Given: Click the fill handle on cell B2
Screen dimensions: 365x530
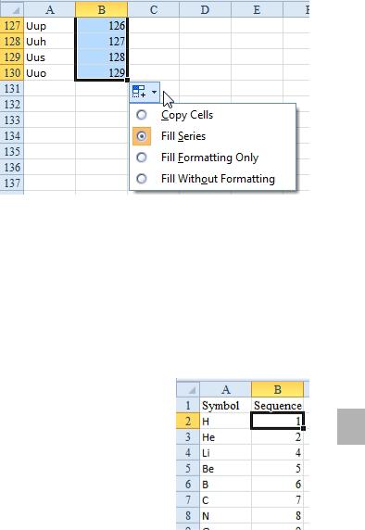Looking at the screenshot, I should click(x=303, y=428).
